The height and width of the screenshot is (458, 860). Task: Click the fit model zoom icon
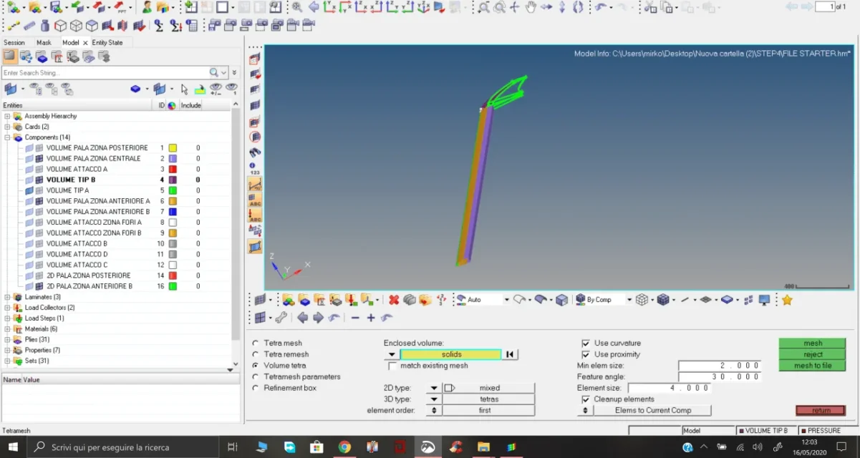(298, 7)
